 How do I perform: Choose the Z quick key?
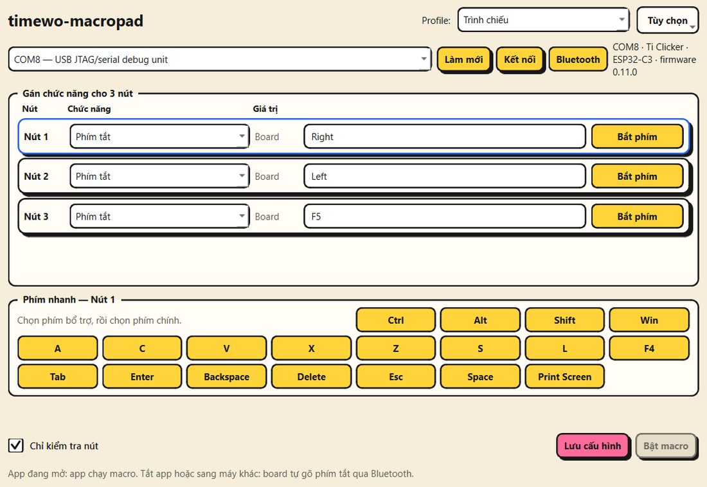tap(396, 348)
